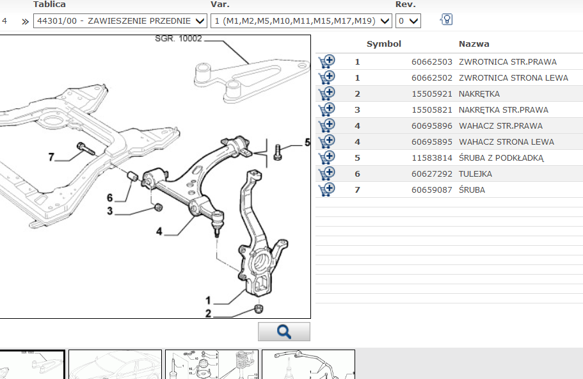
Task: Click the double-arrow icon beside Tablica
Action: click(25, 21)
